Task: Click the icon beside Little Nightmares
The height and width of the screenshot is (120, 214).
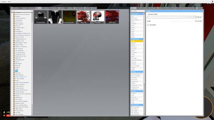Action: coord(14,60)
